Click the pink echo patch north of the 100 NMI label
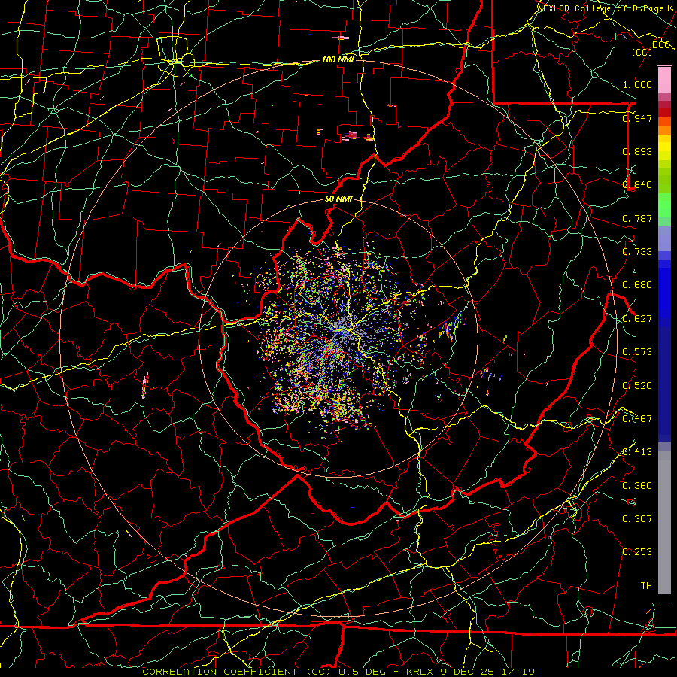The image size is (677, 677). (341, 38)
